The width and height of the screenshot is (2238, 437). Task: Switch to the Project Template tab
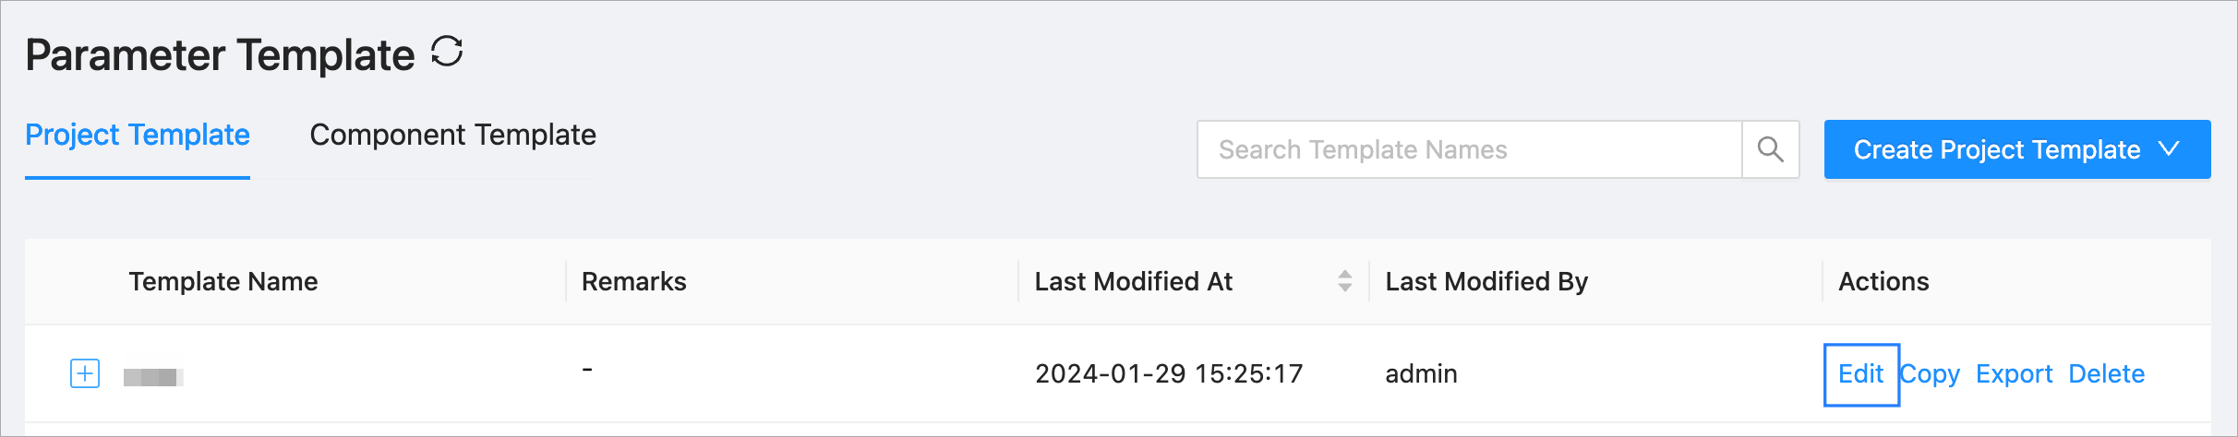(138, 136)
